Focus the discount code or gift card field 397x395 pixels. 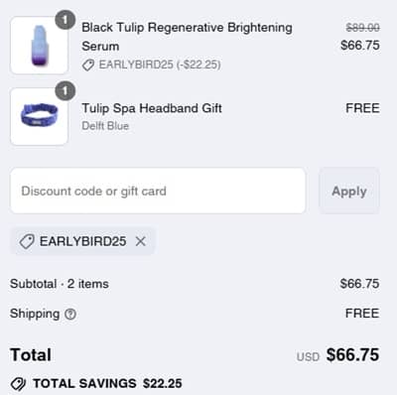tap(158, 191)
